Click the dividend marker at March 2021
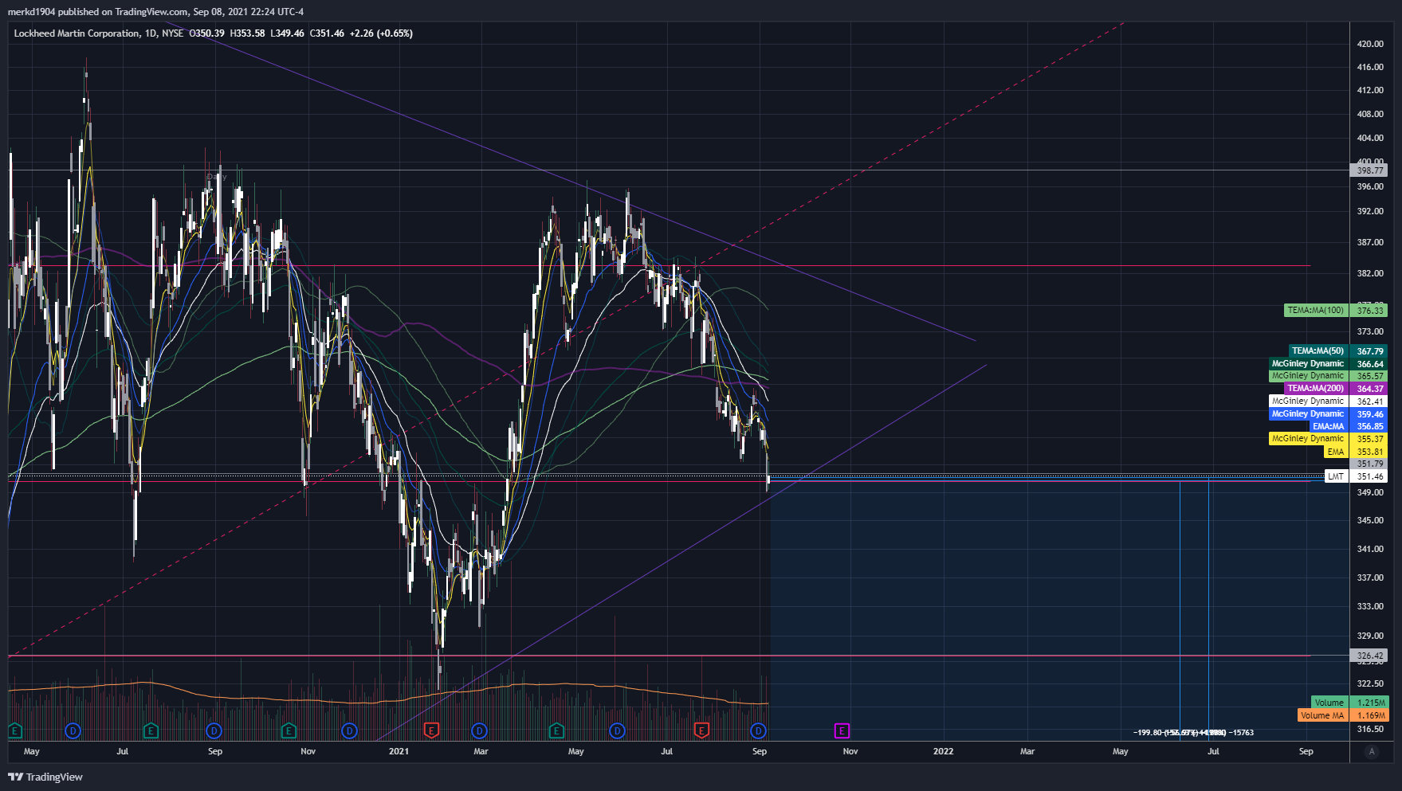Image resolution: width=1402 pixels, height=791 pixels. [x=480, y=730]
